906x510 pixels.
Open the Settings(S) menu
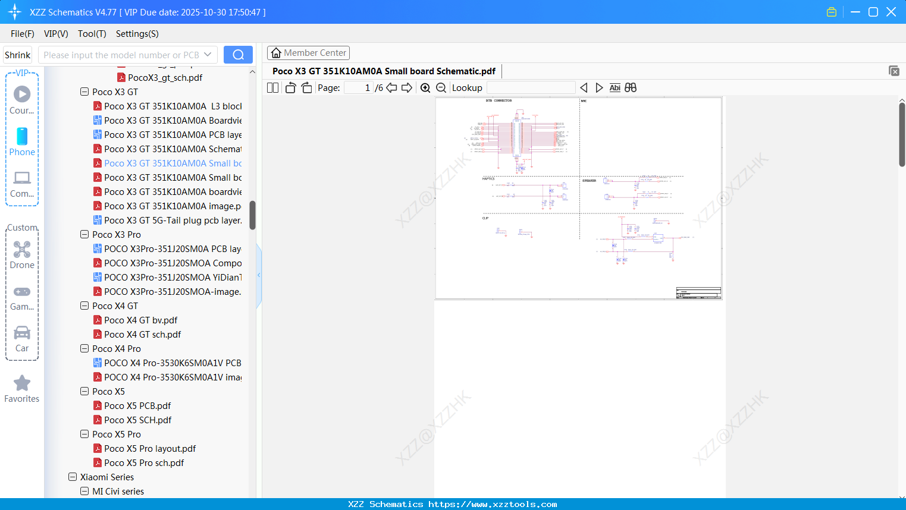click(137, 34)
